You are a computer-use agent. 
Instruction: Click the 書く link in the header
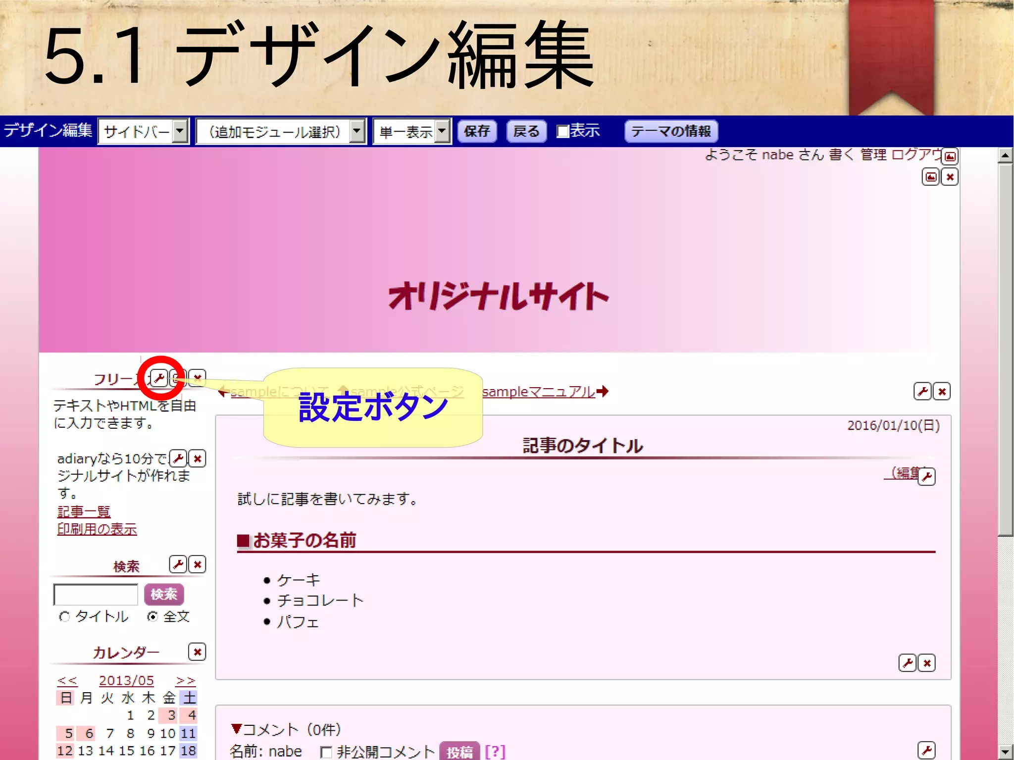pos(842,154)
